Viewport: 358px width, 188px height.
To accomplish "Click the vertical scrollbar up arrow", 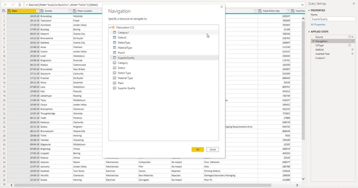I will 303,18.
